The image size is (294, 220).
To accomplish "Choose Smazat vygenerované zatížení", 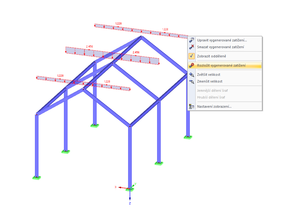I will pos(224,47).
